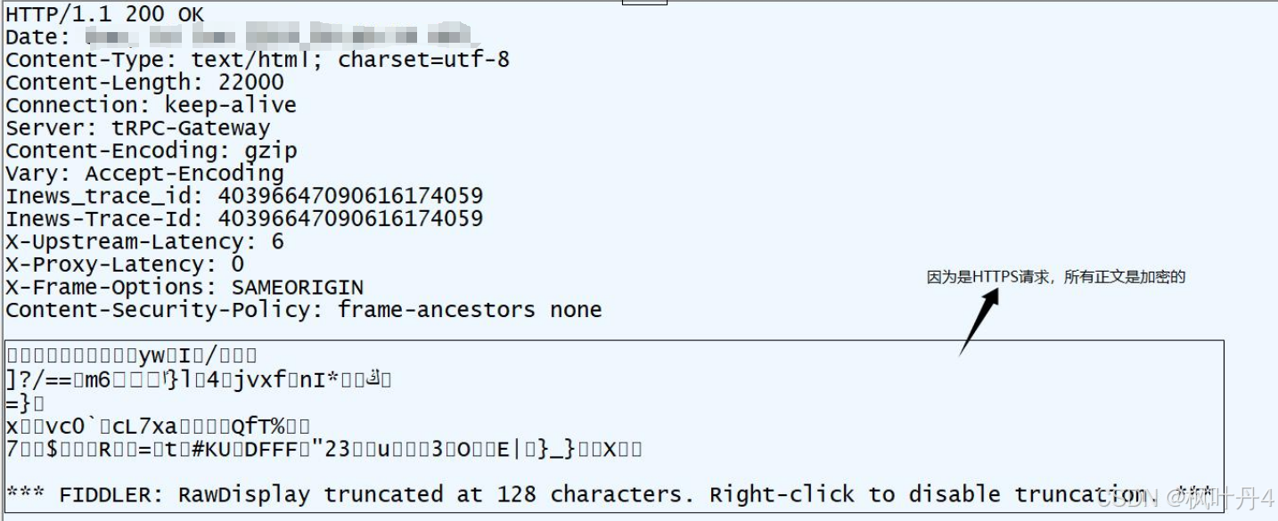Click the lowercase Inews_trace_id header line
The height and width of the screenshot is (521, 1278).
click(244, 195)
